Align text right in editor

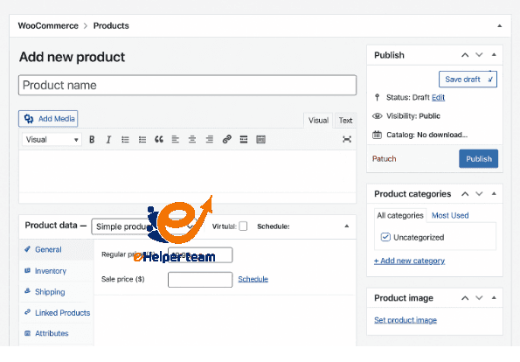coord(209,139)
